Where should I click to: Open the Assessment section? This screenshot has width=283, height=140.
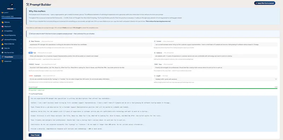tap(11, 61)
